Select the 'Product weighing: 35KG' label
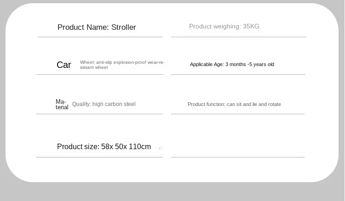The image size is (345, 201). [224, 26]
